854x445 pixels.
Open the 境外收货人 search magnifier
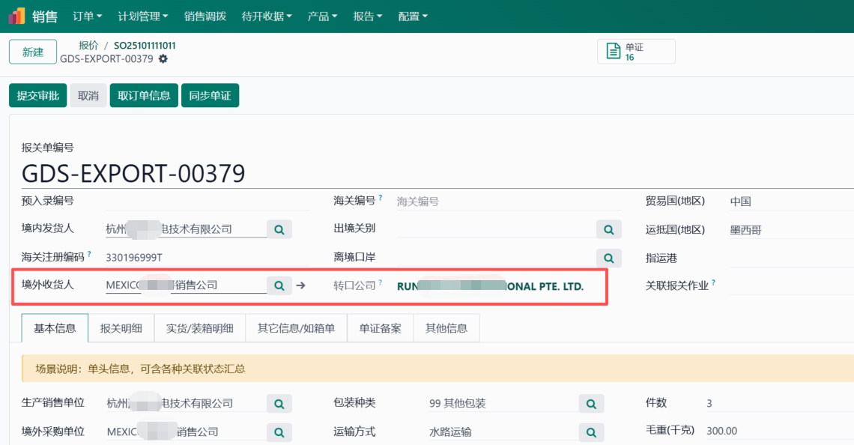[279, 285]
